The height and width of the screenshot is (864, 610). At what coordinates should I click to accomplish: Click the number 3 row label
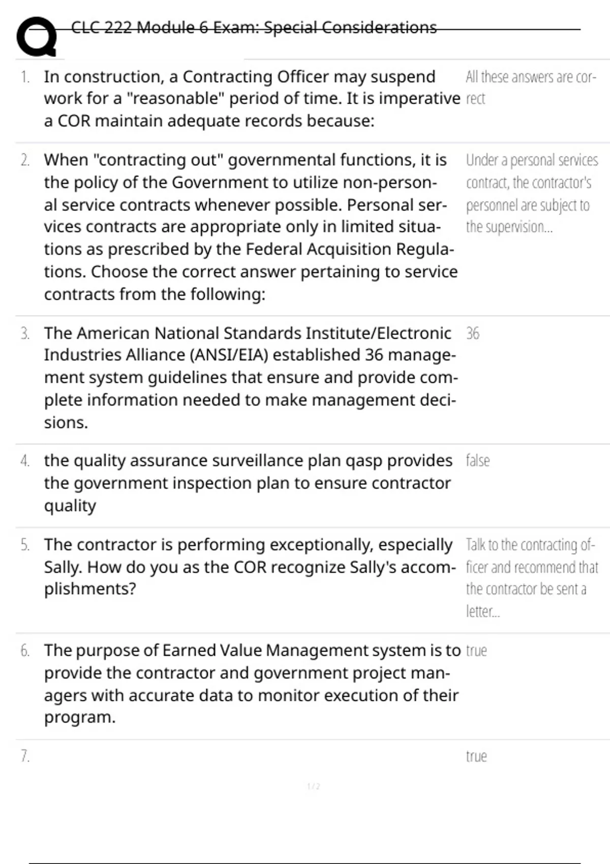click(x=25, y=334)
